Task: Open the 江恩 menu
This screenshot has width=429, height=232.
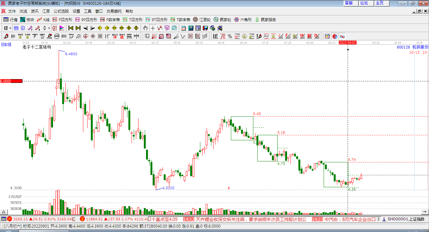Action: pos(46,11)
